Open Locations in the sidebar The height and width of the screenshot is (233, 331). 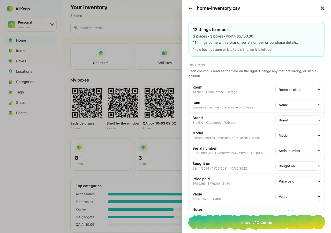click(x=31, y=71)
